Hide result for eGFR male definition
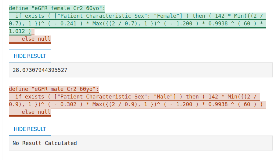 [x=30, y=129]
